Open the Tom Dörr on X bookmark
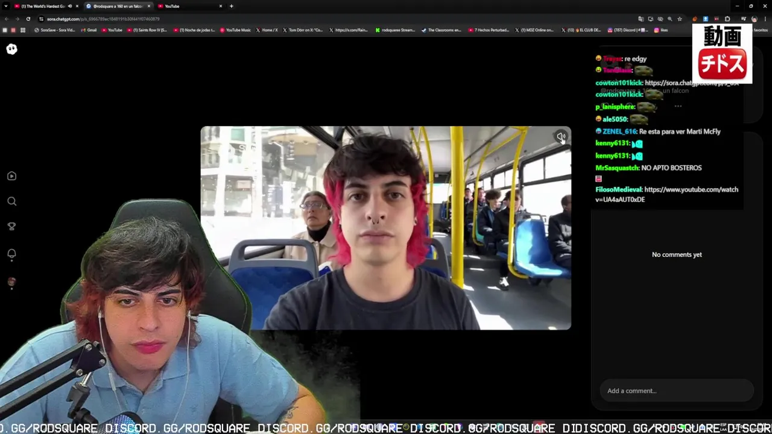Viewport: 772px width, 434px height. pyautogui.click(x=303, y=30)
